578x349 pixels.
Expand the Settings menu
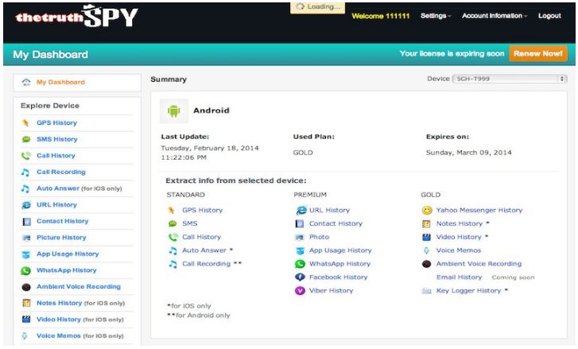pos(435,16)
